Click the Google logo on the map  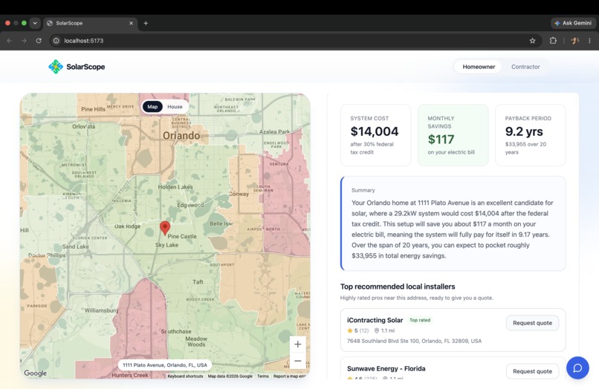pos(35,373)
